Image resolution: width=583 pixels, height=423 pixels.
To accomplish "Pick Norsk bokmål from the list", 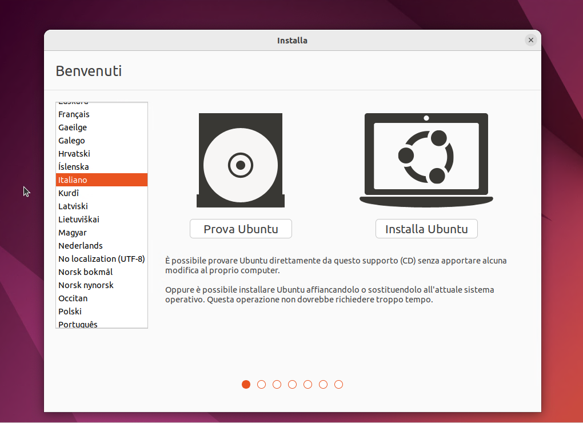I will pos(102,272).
